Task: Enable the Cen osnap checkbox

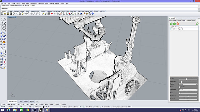Action: pos(21,105)
